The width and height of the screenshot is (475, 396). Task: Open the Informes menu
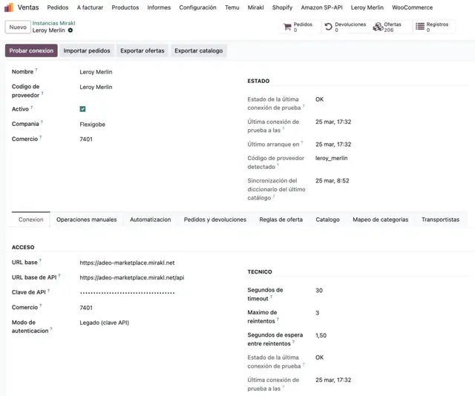click(x=159, y=7)
